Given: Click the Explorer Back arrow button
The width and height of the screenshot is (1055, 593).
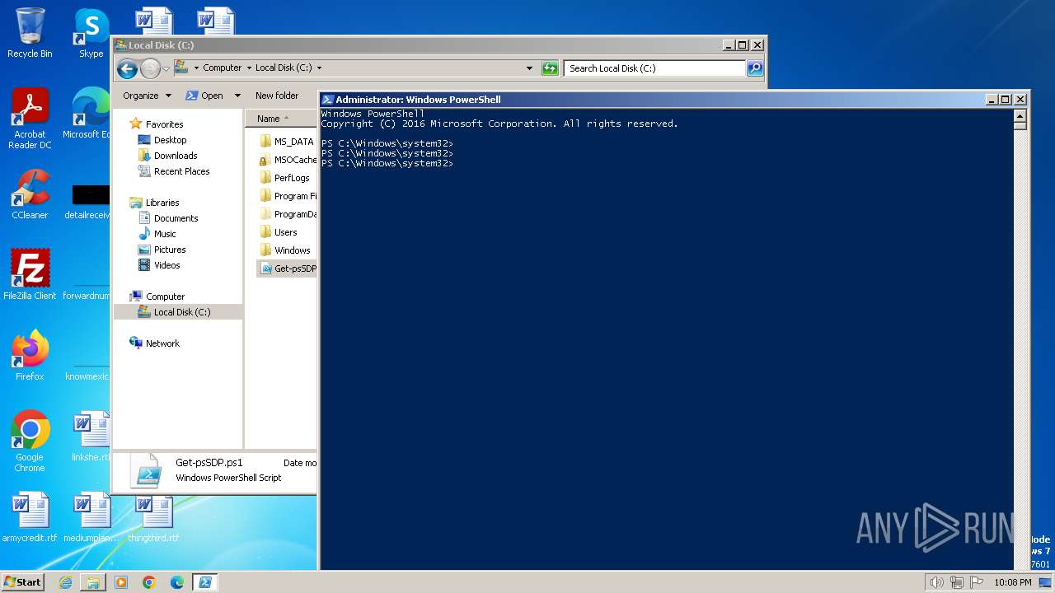Looking at the screenshot, I should (126, 68).
